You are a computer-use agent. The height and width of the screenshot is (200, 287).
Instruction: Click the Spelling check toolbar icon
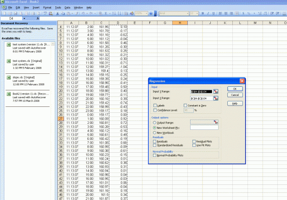tap(45, 13)
